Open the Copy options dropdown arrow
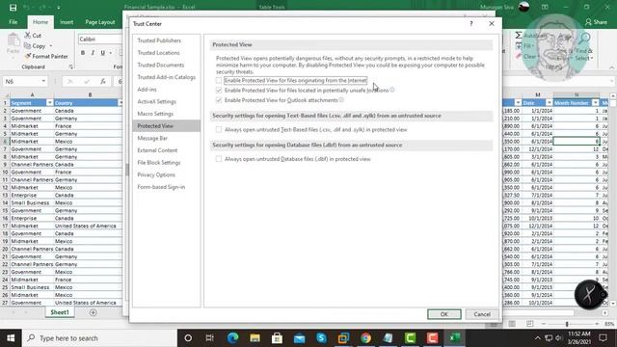Screen dimensions: 617x347 51,46
